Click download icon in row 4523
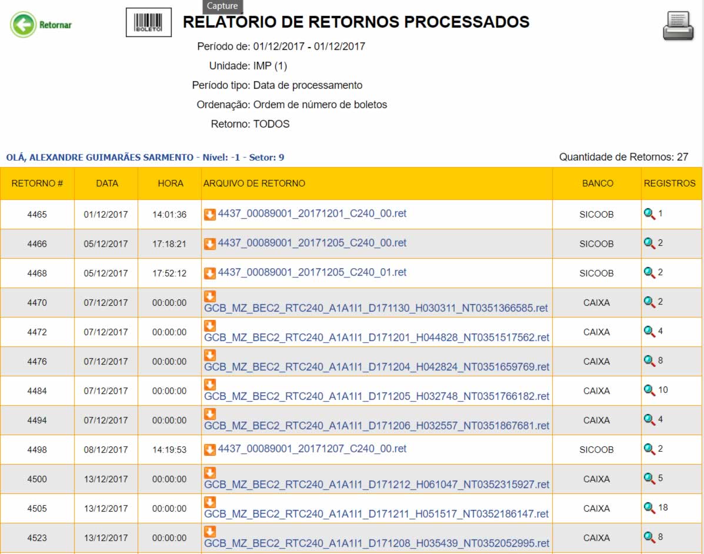 coord(210,532)
